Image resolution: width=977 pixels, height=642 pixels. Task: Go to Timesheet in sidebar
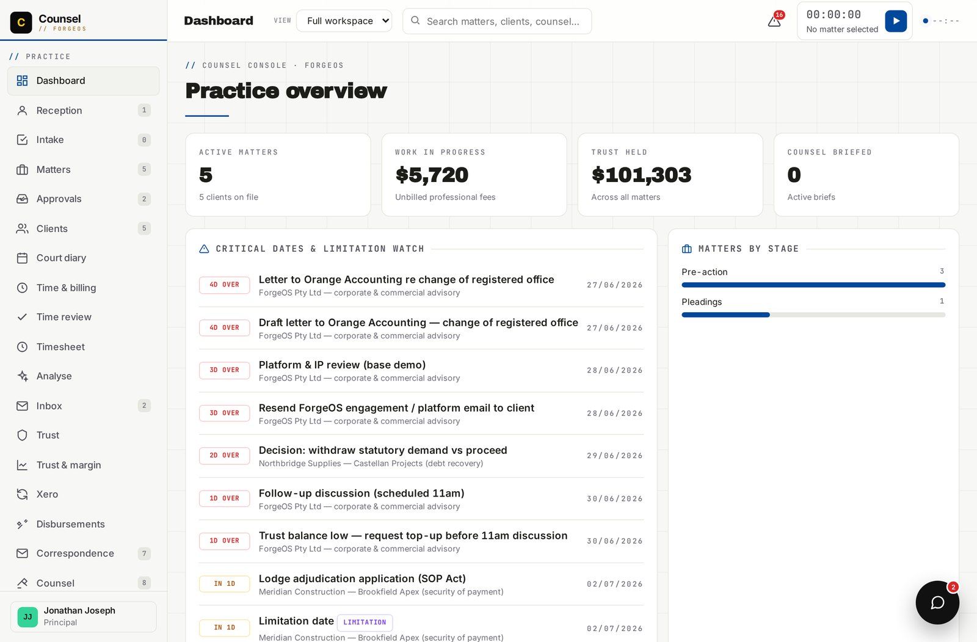click(83, 347)
